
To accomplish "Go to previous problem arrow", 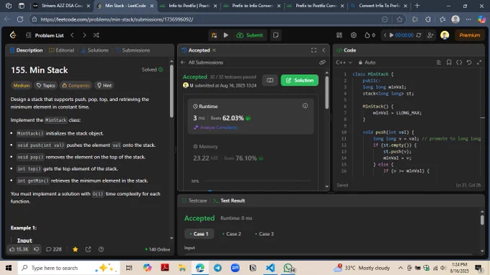I will click(72, 35).
